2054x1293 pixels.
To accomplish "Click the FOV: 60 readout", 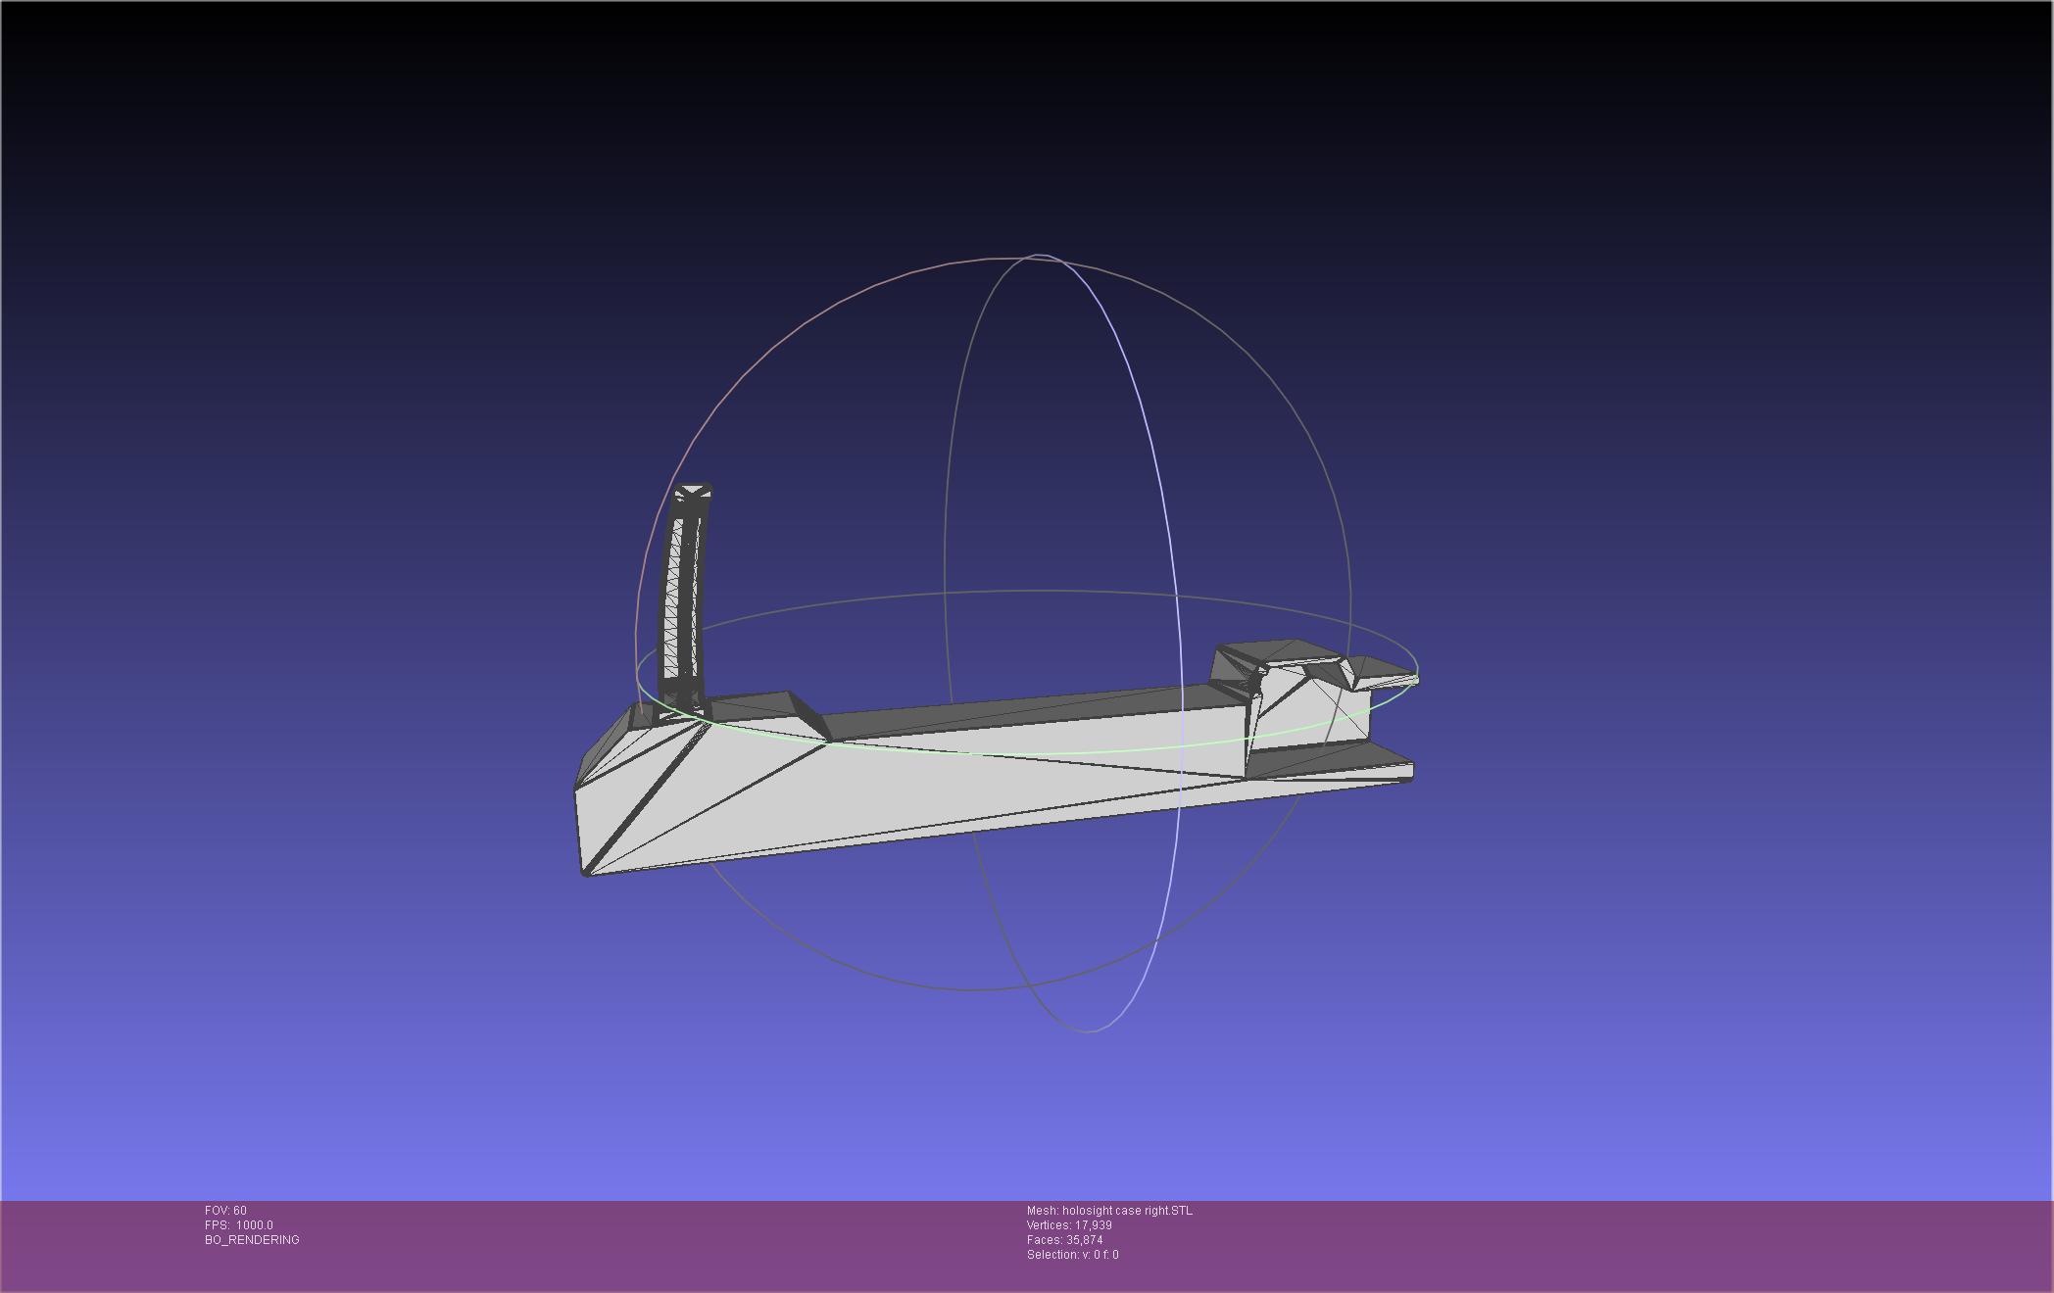I will point(225,1211).
